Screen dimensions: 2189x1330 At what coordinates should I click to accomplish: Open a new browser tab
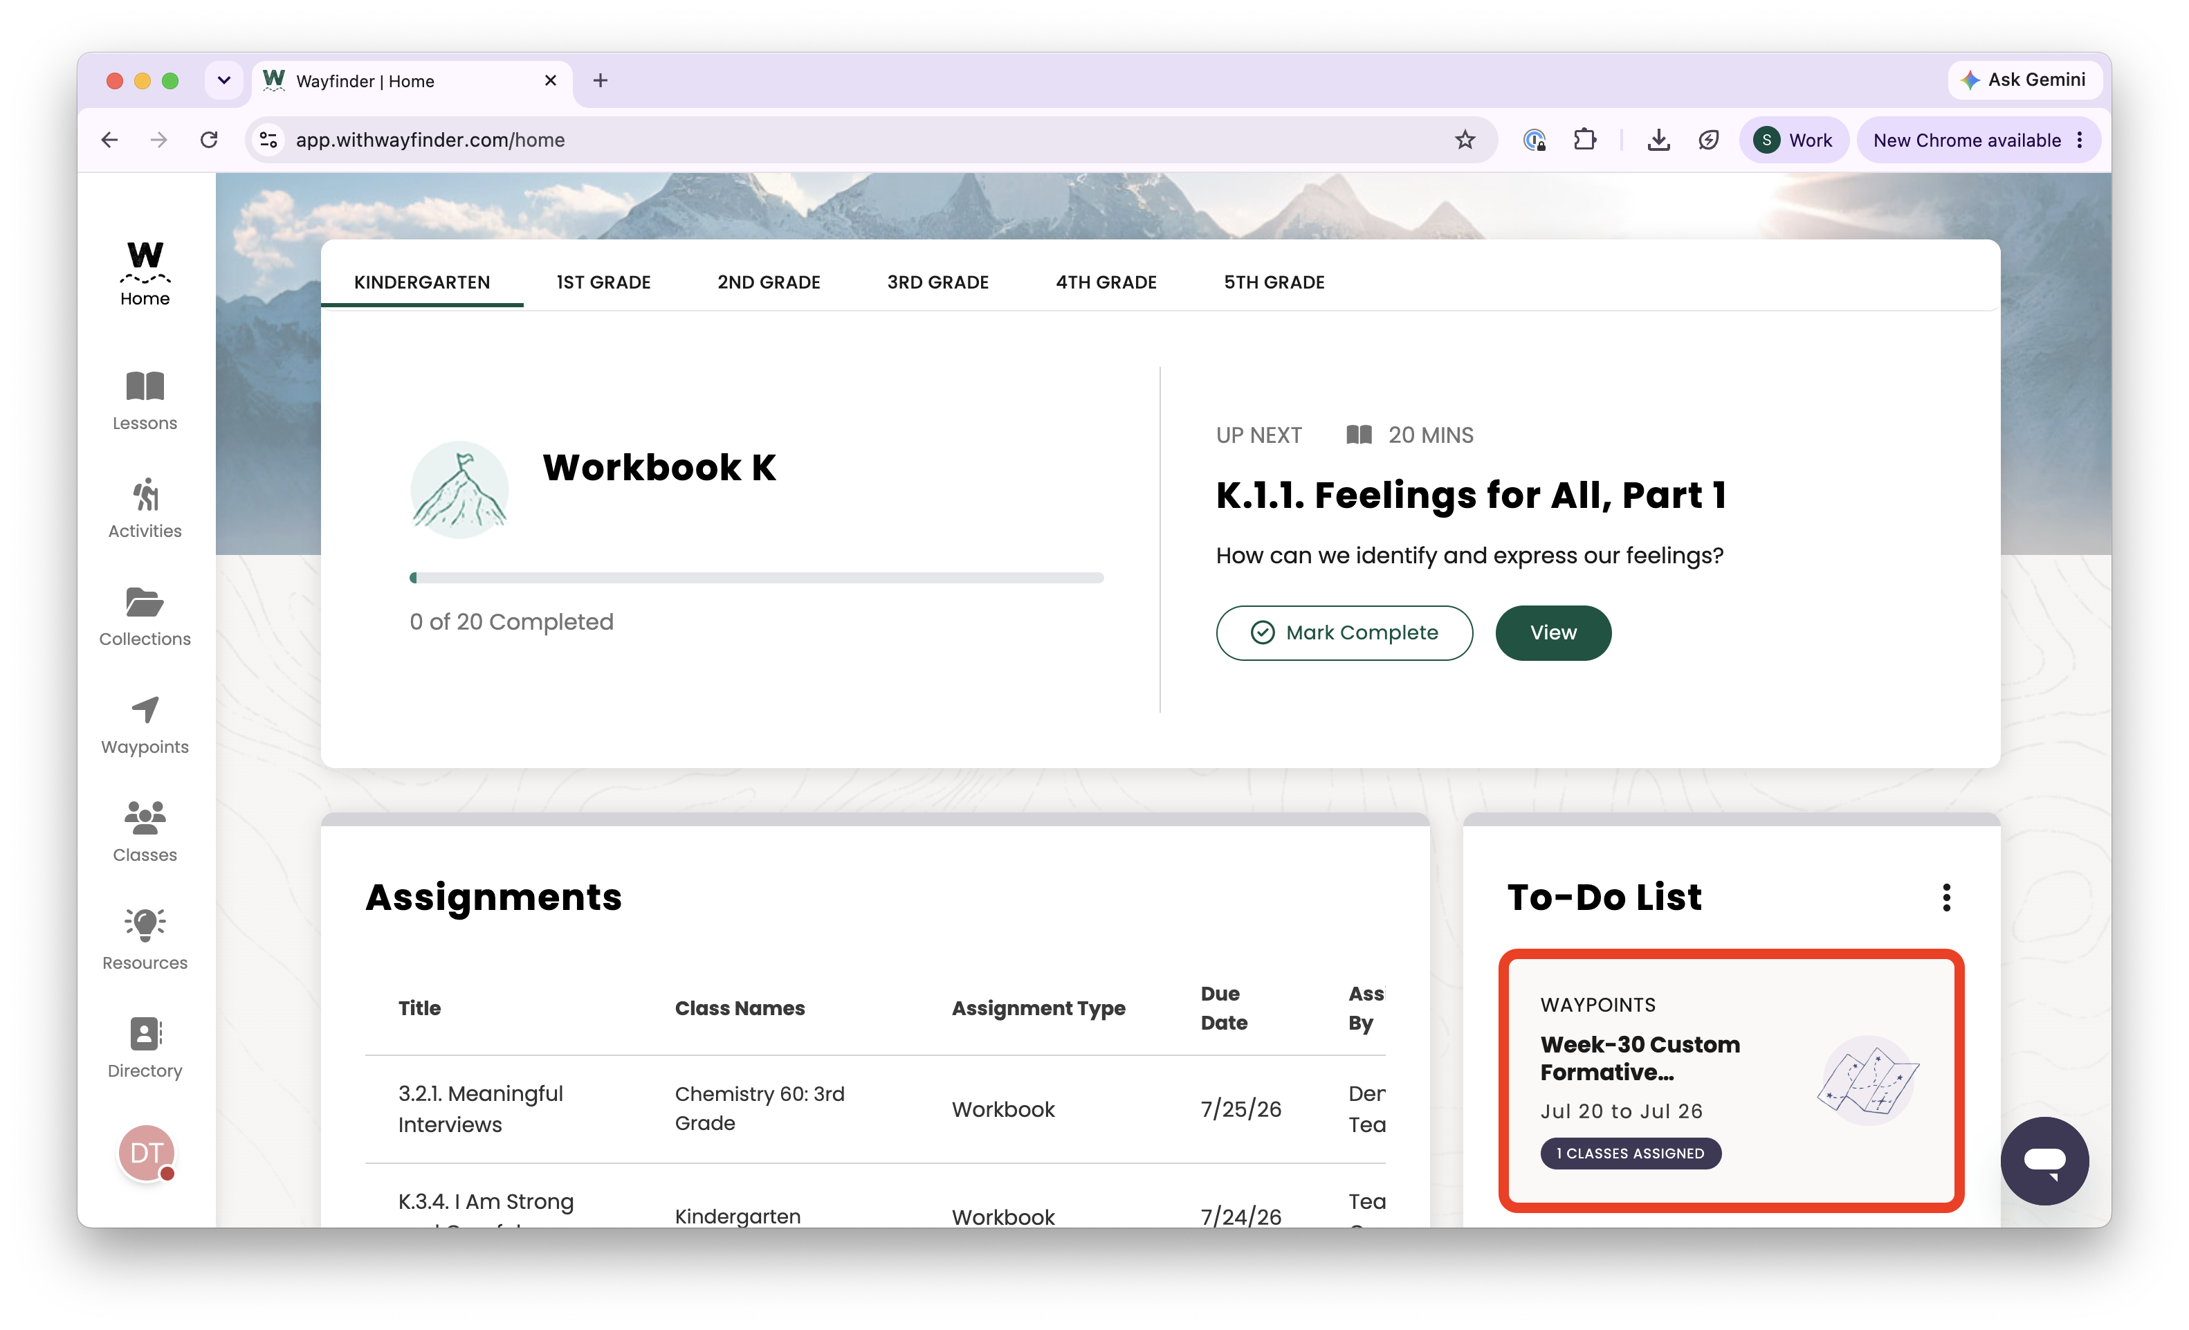601,80
